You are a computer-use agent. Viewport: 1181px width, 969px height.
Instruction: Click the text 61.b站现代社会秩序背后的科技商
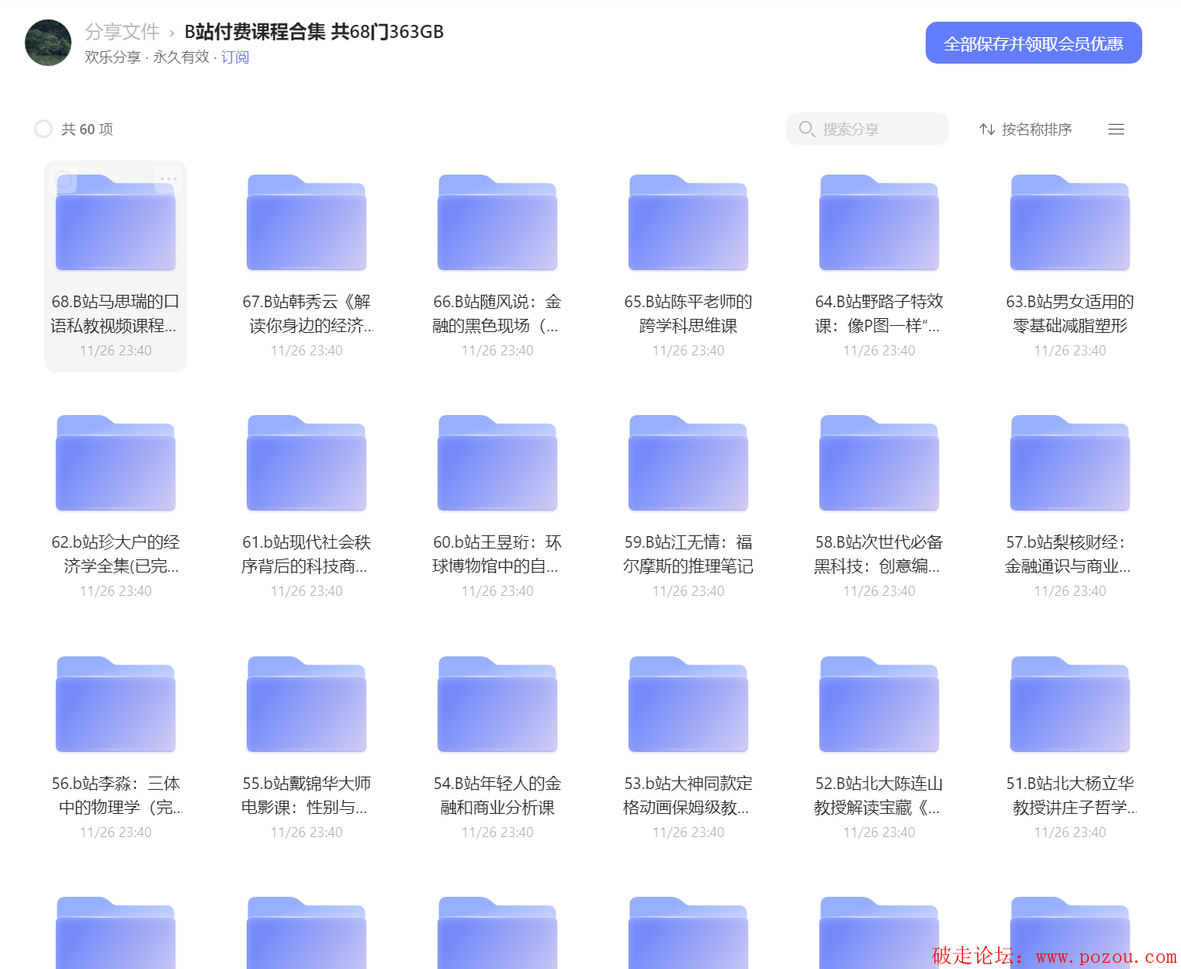[x=307, y=554]
